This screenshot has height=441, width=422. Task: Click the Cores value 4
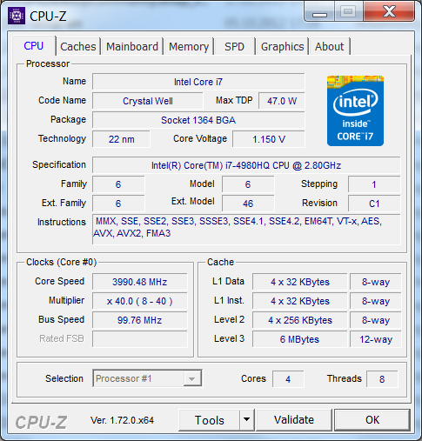tap(288, 379)
